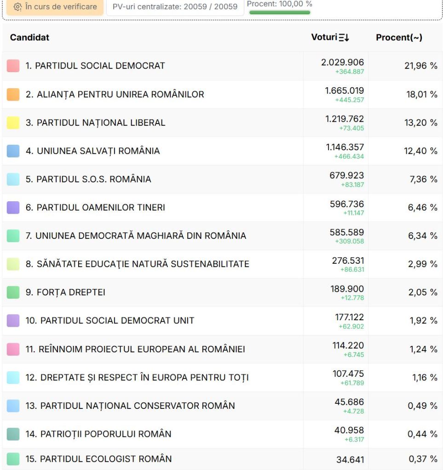Click the purple swatch of PARTIDUL OAMENILOR TINERI
The image size is (443, 470).
tap(13, 207)
